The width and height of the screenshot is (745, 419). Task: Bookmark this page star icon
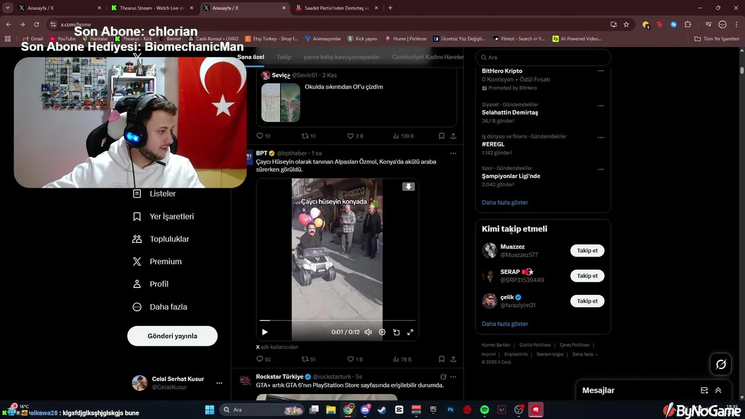point(626,24)
